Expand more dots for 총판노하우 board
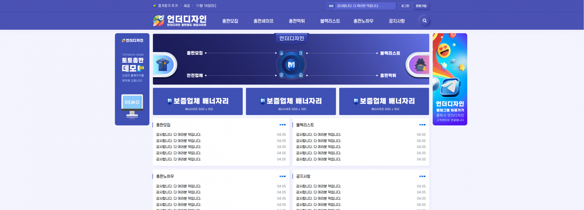584x210 pixels. 283,176
